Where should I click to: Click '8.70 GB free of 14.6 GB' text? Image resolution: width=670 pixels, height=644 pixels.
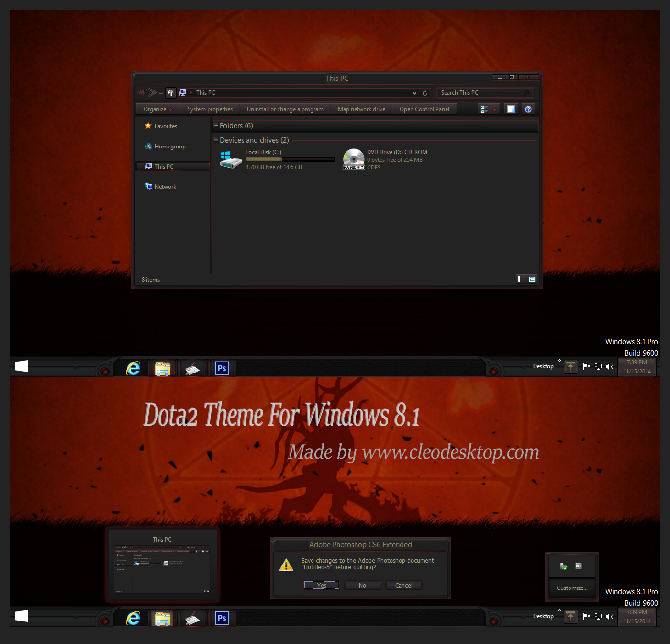[274, 167]
